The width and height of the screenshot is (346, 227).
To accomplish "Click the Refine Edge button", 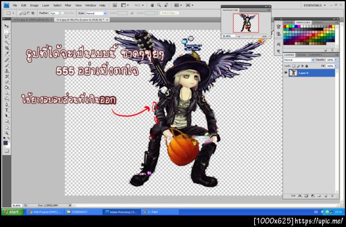I will coord(170,13).
